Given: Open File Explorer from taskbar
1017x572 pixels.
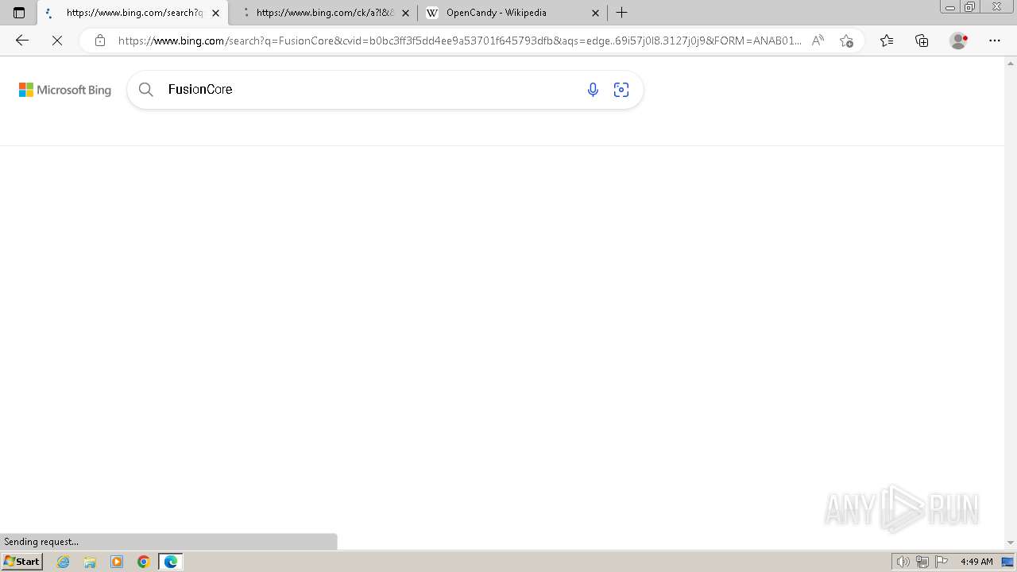Looking at the screenshot, I should point(90,562).
